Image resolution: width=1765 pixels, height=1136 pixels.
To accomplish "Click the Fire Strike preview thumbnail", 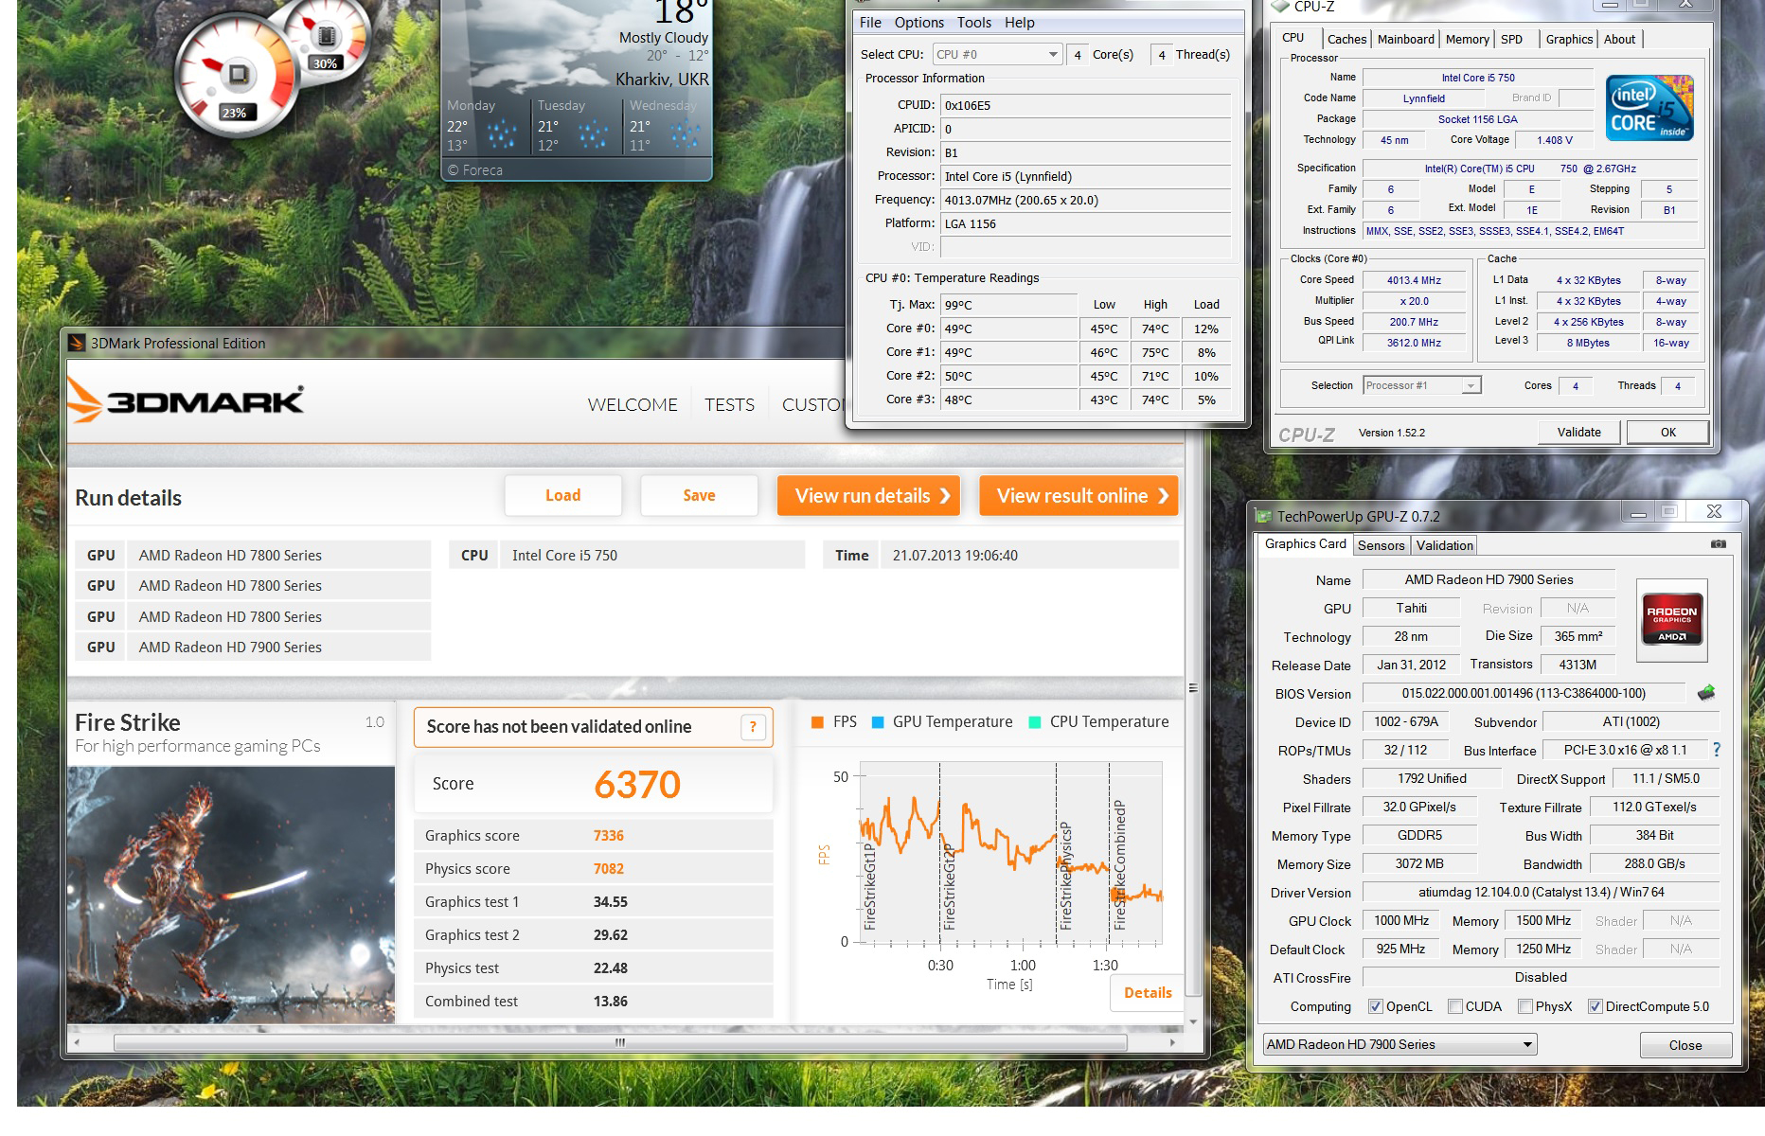I will pos(231,894).
